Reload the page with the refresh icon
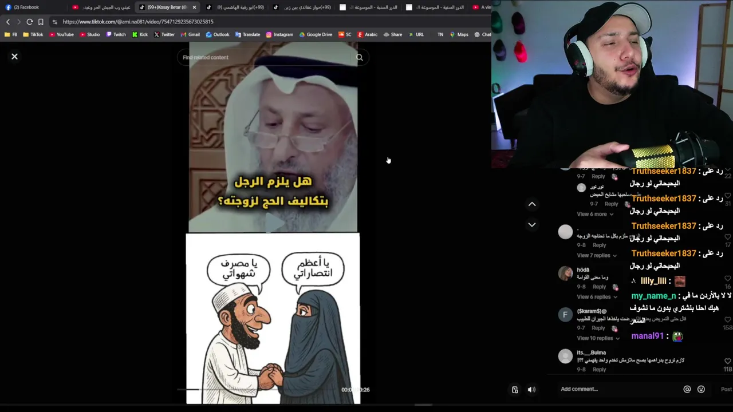This screenshot has height=412, width=733. point(30,22)
